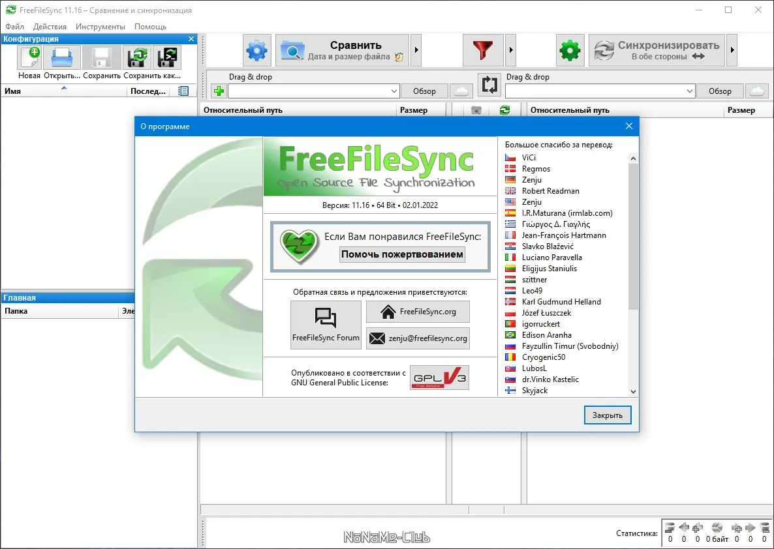The image size is (774, 549).
Task: Open the Действия menu
Action: [50, 27]
